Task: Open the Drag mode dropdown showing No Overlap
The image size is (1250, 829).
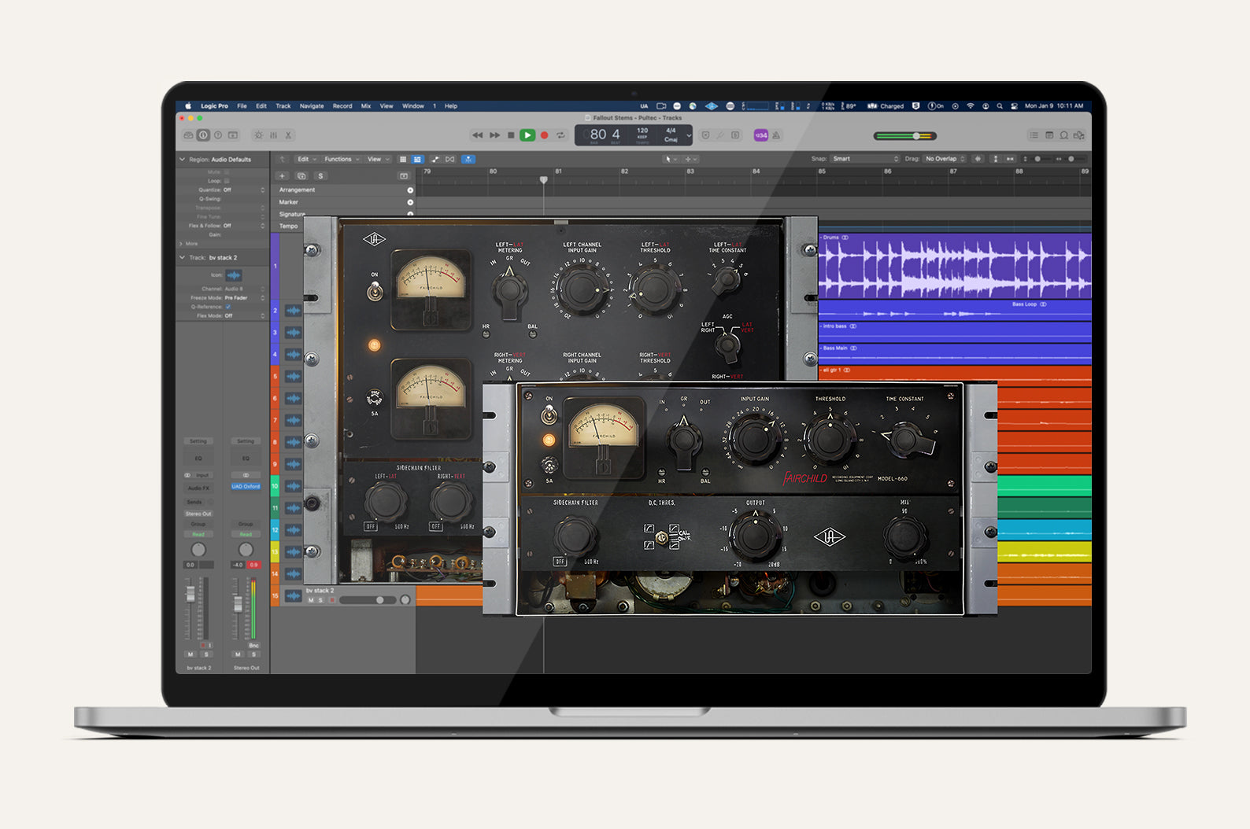Action: [x=945, y=159]
